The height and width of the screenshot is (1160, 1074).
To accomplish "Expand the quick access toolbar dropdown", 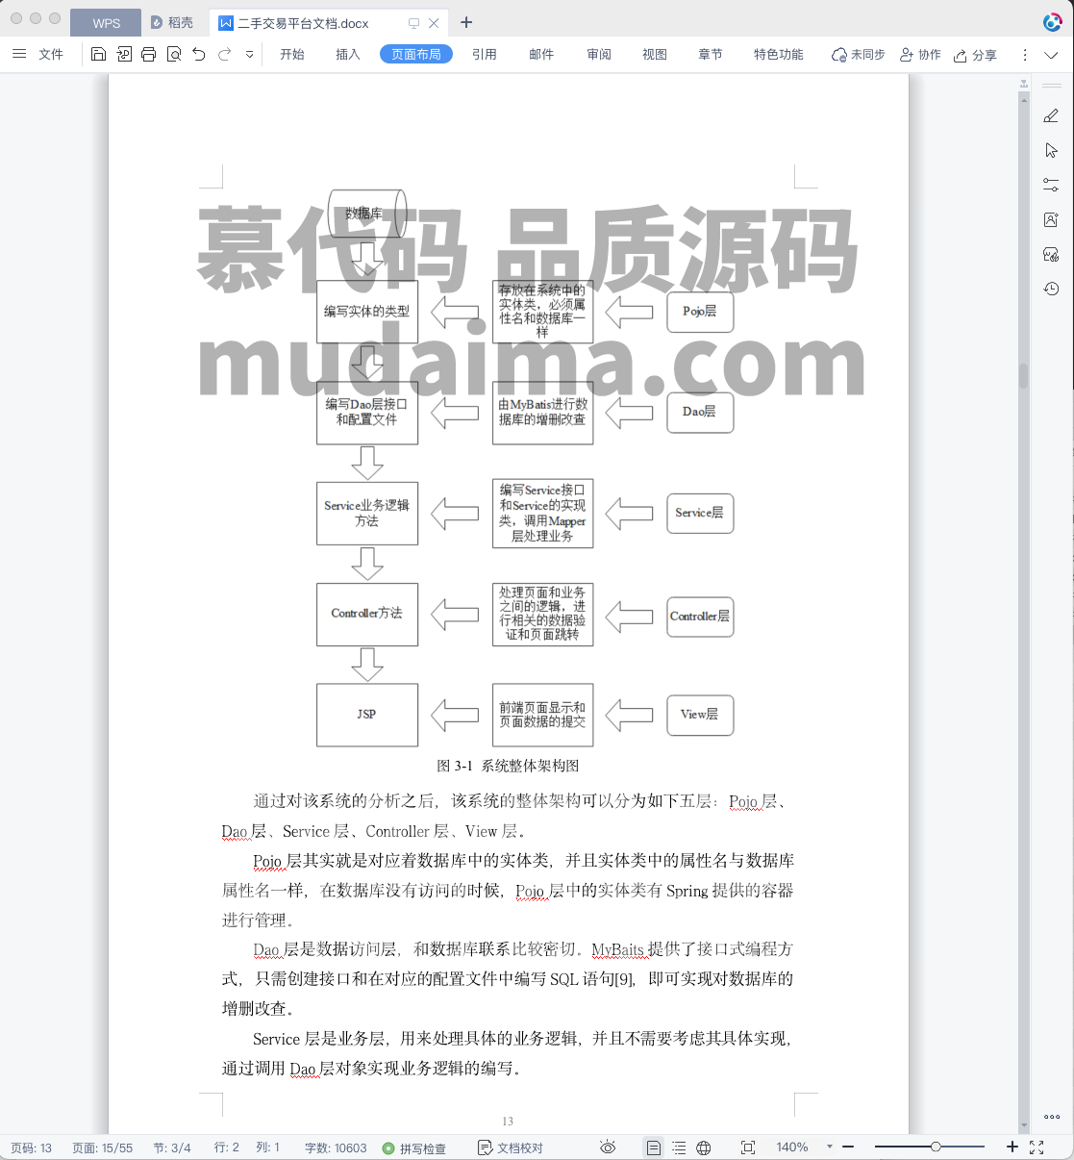I will coord(250,55).
